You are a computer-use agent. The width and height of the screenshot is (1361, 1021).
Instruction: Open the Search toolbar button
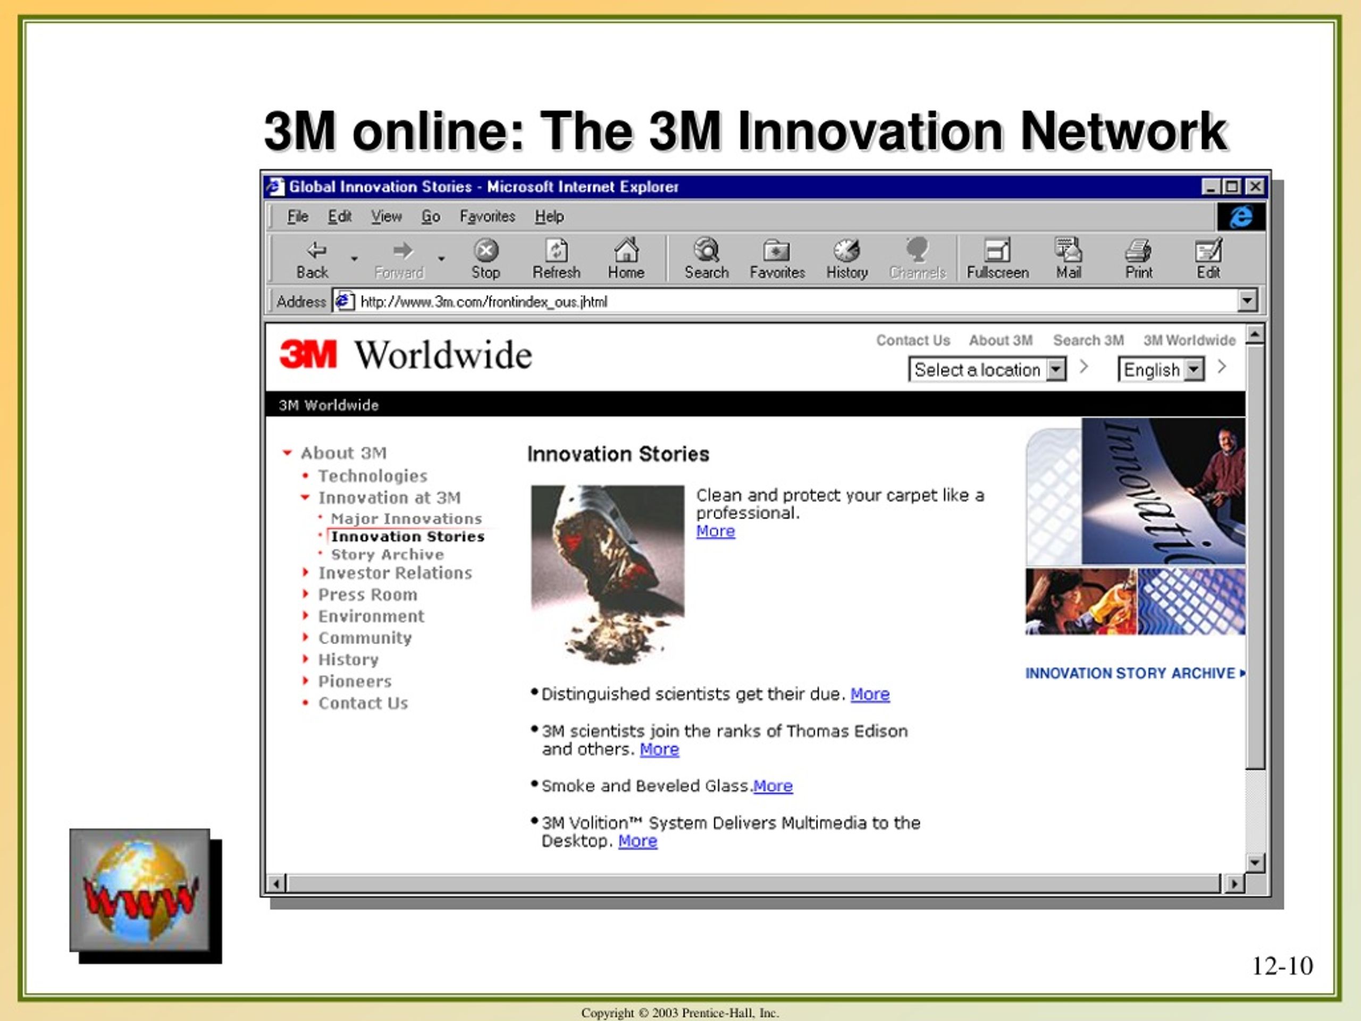707,259
